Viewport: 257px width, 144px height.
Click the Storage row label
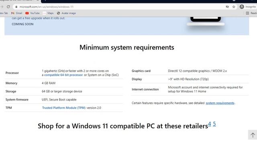(11, 91)
